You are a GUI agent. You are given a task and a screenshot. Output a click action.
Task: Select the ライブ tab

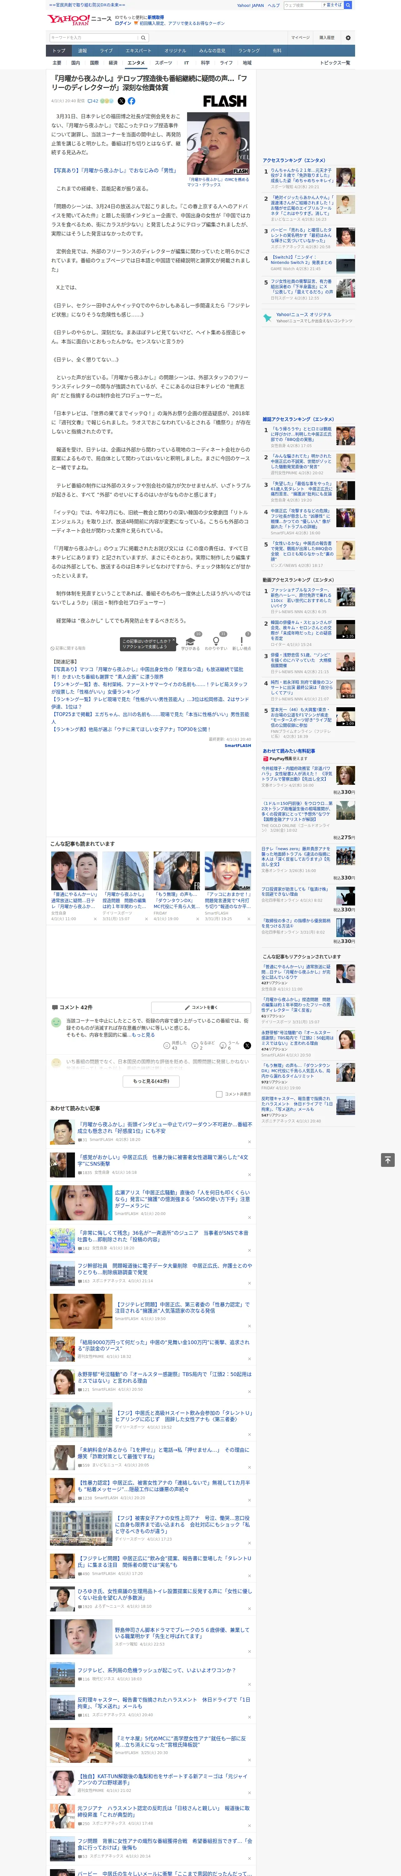[106, 50]
